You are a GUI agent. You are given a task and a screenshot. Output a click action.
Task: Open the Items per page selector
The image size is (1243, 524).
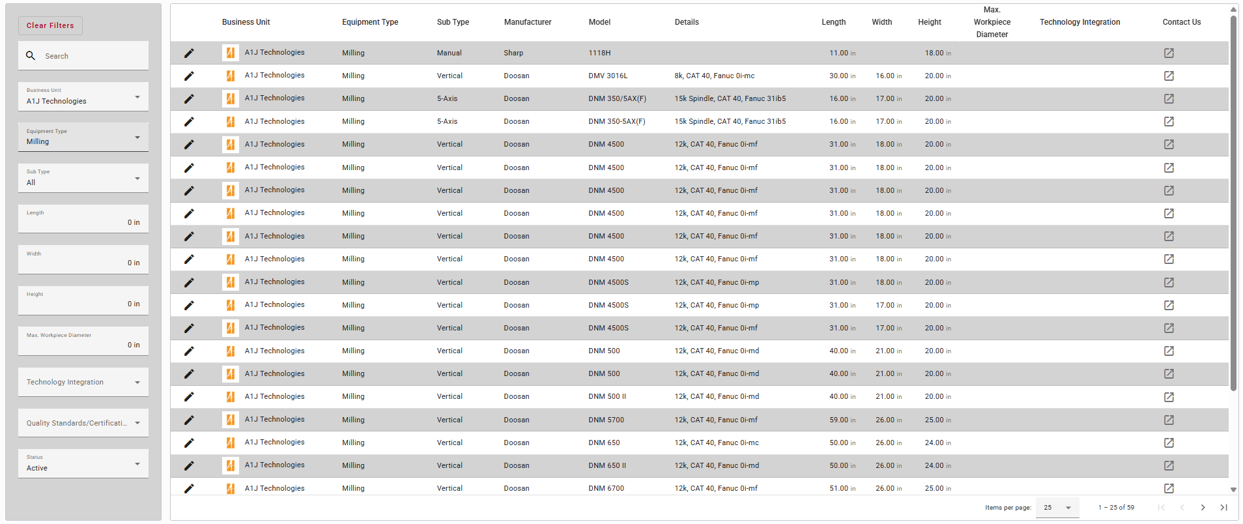1057,507
